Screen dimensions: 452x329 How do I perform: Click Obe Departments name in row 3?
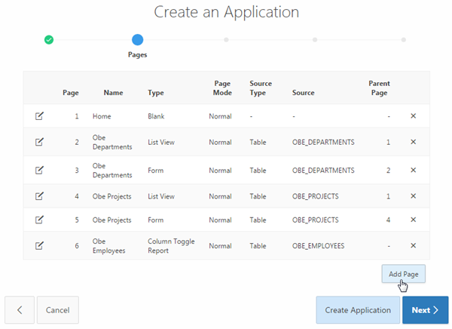pos(112,171)
